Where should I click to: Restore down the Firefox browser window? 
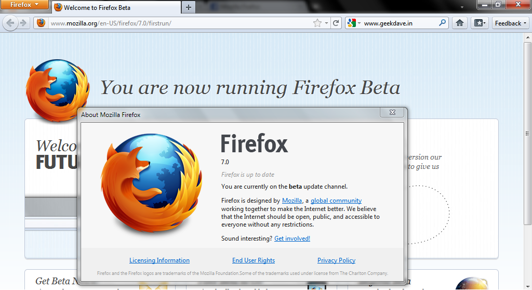(x=498, y=4)
